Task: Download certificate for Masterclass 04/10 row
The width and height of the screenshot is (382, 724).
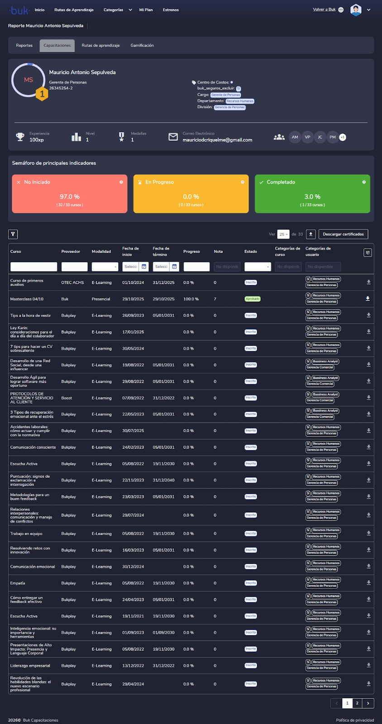Action: [x=368, y=299]
